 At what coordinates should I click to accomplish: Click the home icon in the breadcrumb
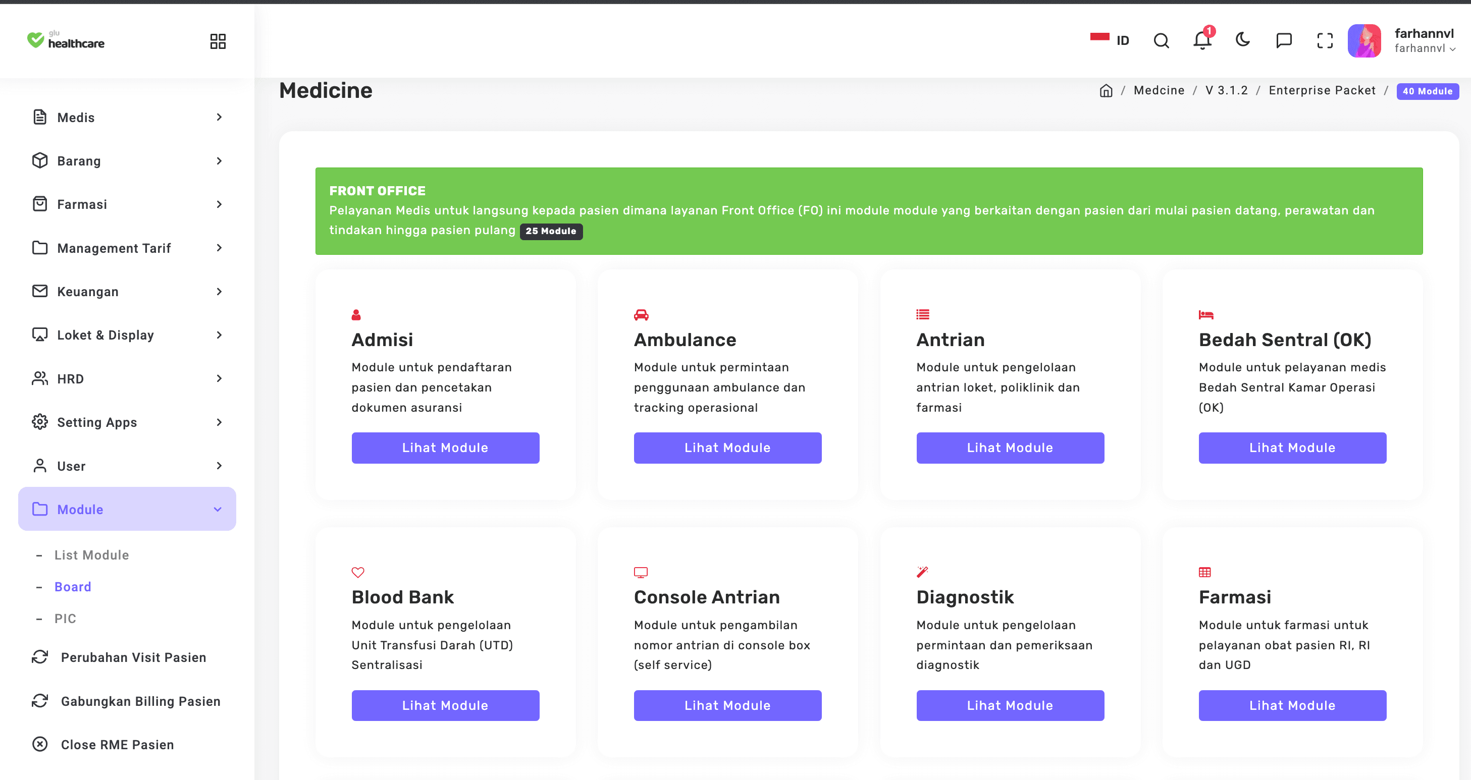click(1106, 91)
